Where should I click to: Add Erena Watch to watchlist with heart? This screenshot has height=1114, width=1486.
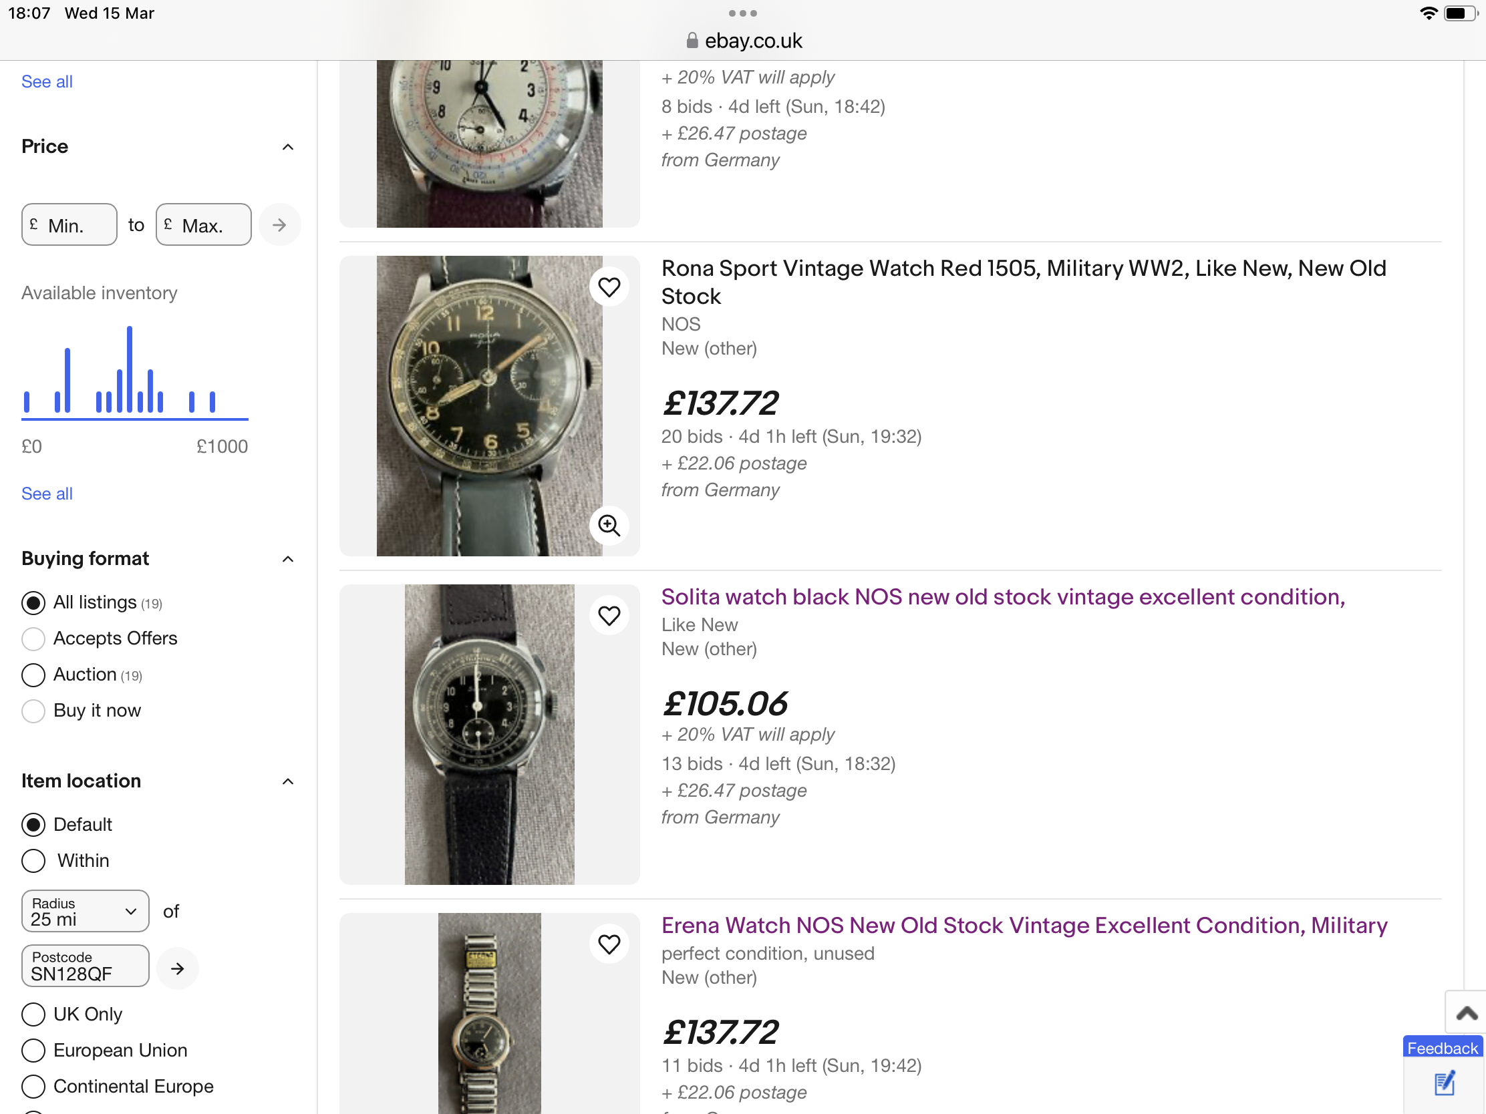[x=609, y=944]
